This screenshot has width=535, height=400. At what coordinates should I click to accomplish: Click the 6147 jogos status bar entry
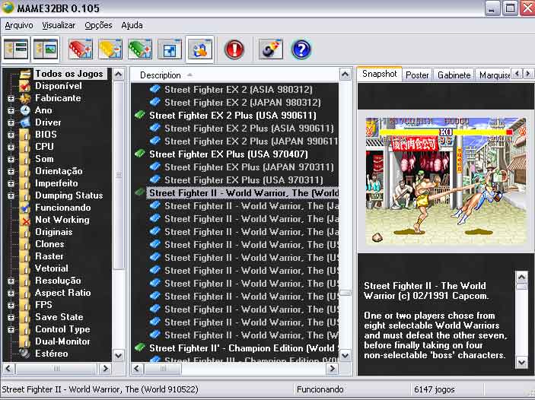pyautogui.click(x=434, y=389)
